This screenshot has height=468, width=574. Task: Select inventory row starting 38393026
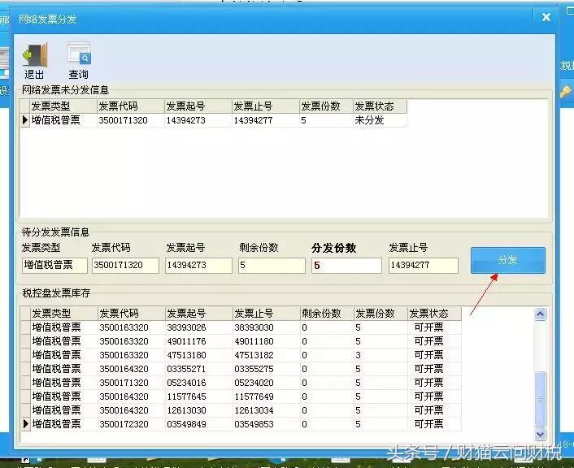(x=241, y=327)
